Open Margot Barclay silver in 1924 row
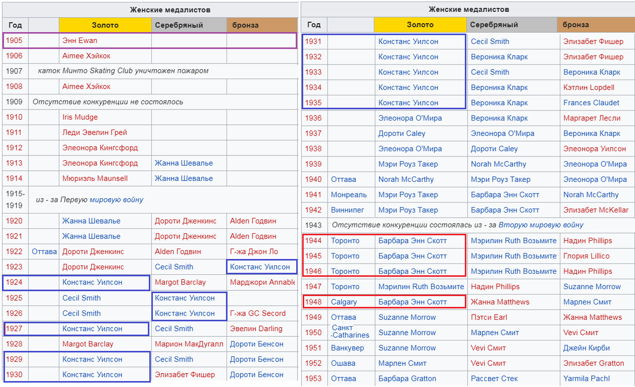The height and width of the screenshot is (387, 635). point(180,282)
